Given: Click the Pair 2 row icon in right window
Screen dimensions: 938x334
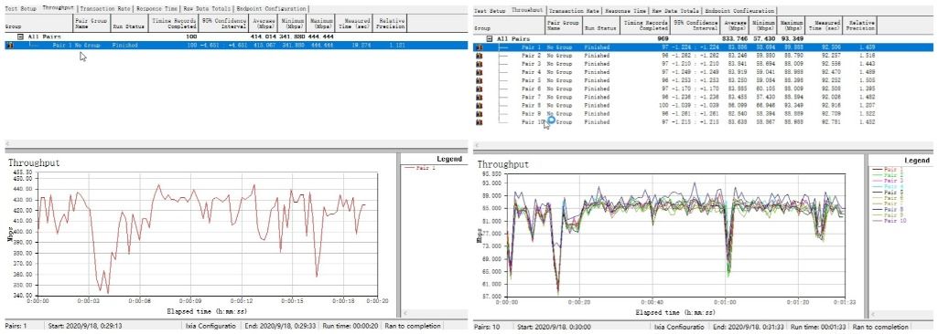Looking at the screenshot, I should [x=479, y=55].
